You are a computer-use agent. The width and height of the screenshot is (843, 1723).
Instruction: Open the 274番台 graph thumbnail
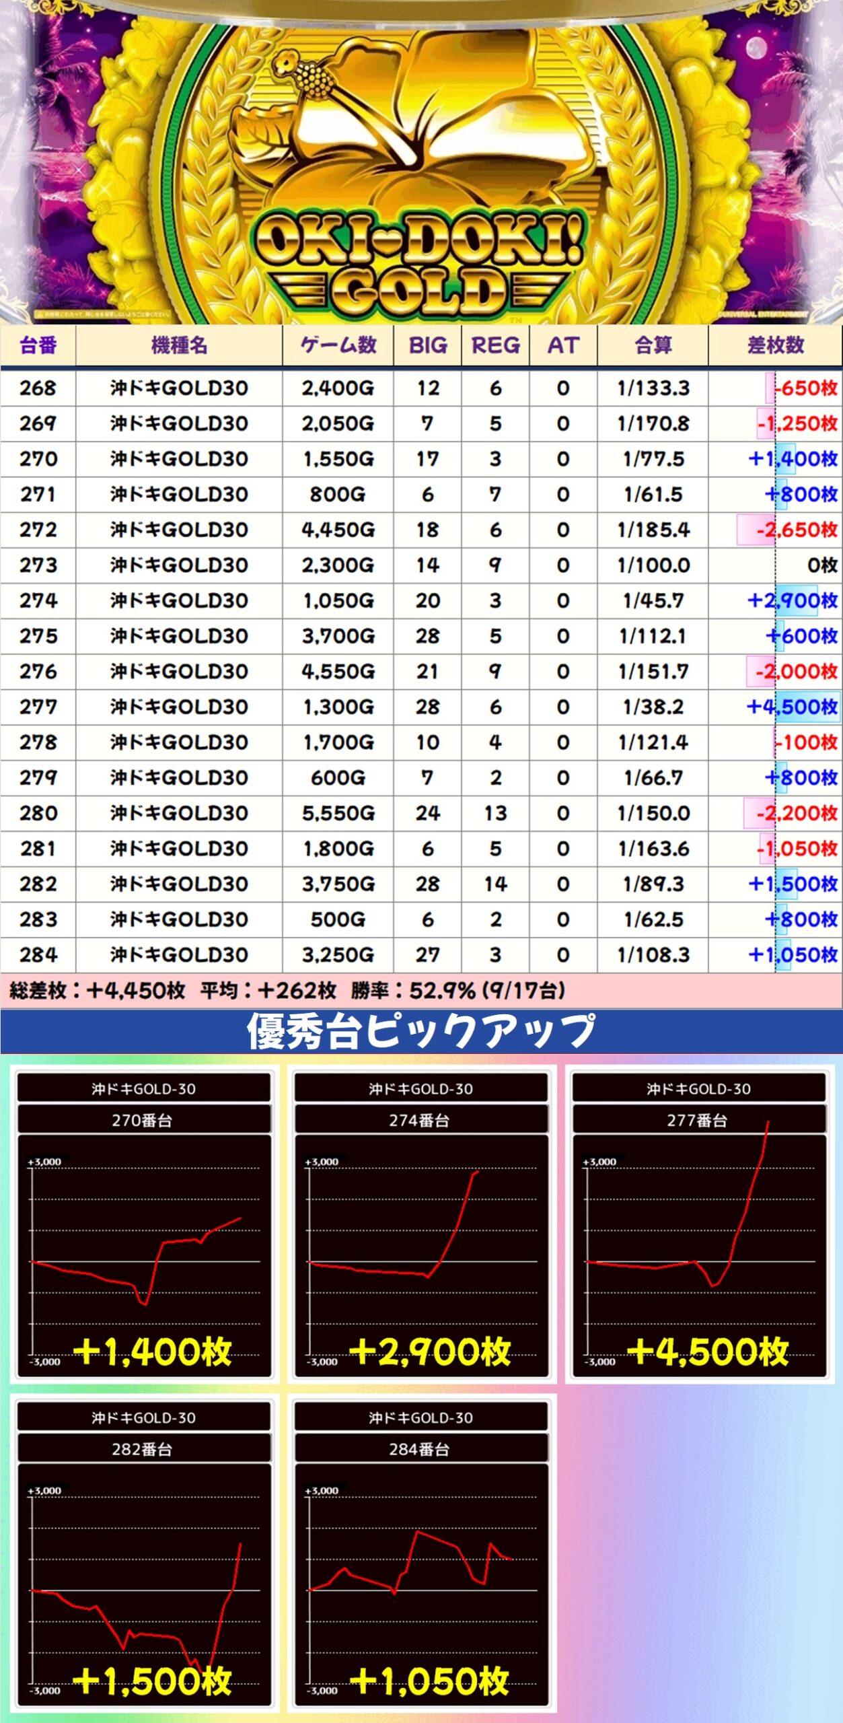[x=421, y=1224]
